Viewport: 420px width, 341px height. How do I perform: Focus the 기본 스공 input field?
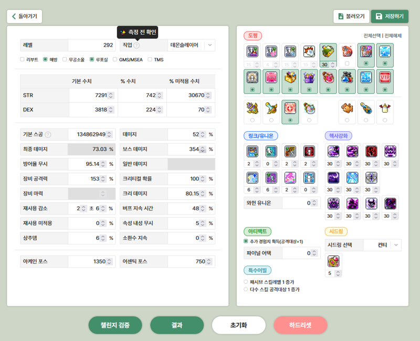91,134
